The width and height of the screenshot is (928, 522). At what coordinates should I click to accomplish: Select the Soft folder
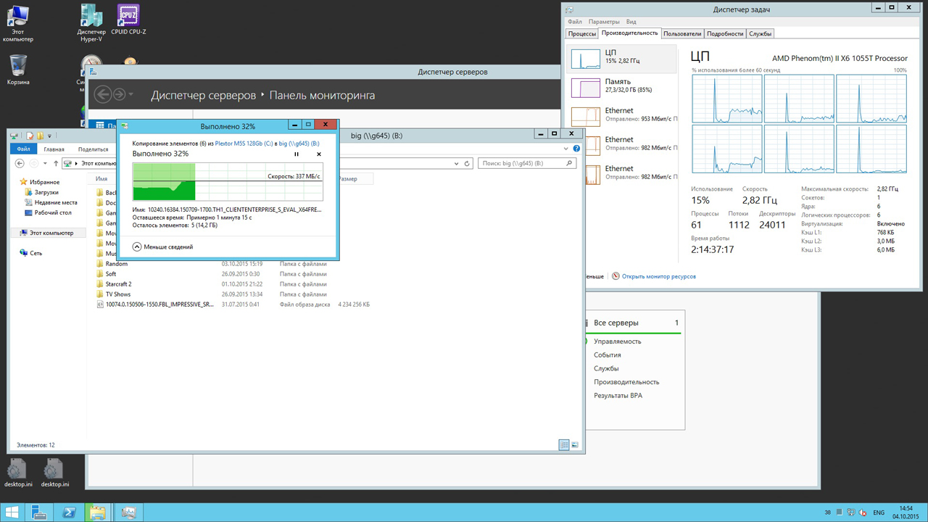pyautogui.click(x=106, y=274)
